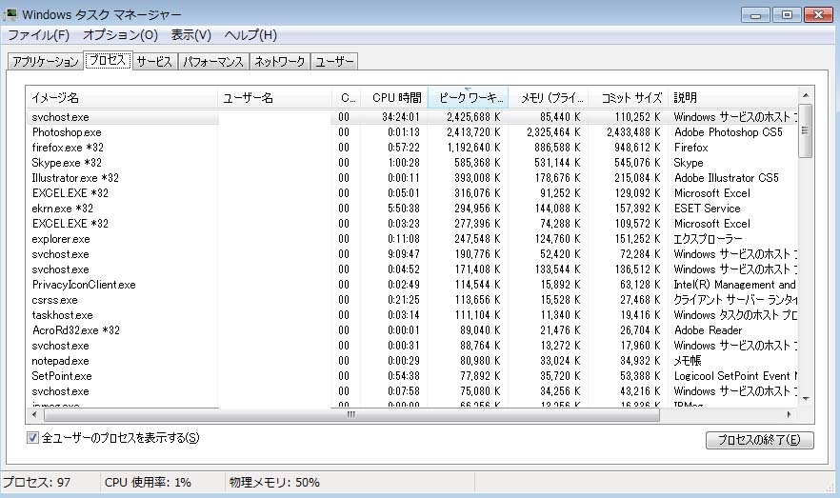Select the explorer.exe process
840x498 pixels.
tap(412, 239)
